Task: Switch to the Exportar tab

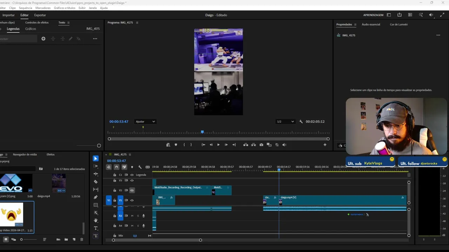Action: point(40,15)
